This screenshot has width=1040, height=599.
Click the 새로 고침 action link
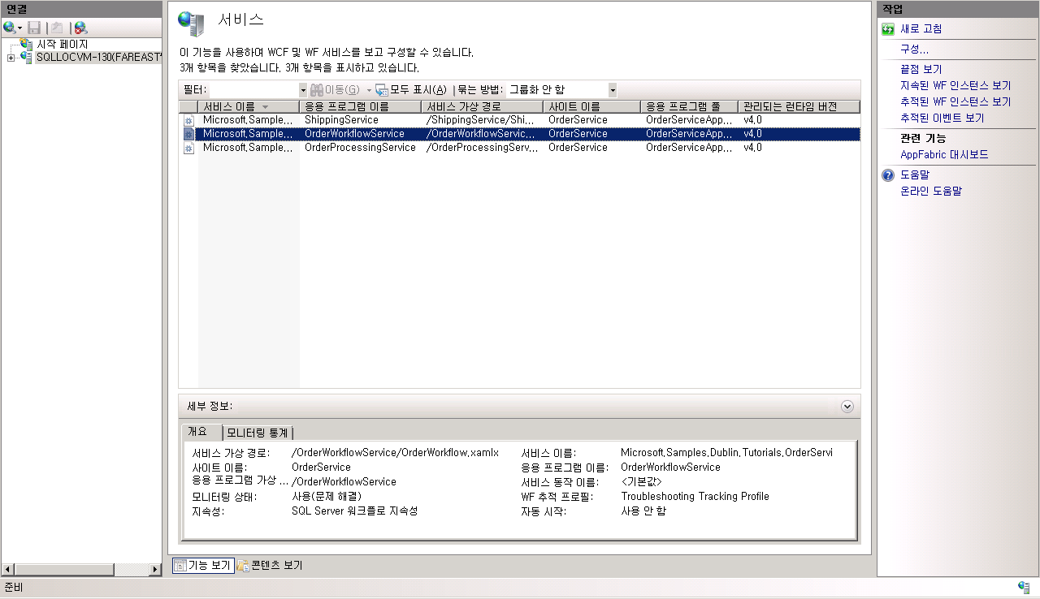click(921, 29)
